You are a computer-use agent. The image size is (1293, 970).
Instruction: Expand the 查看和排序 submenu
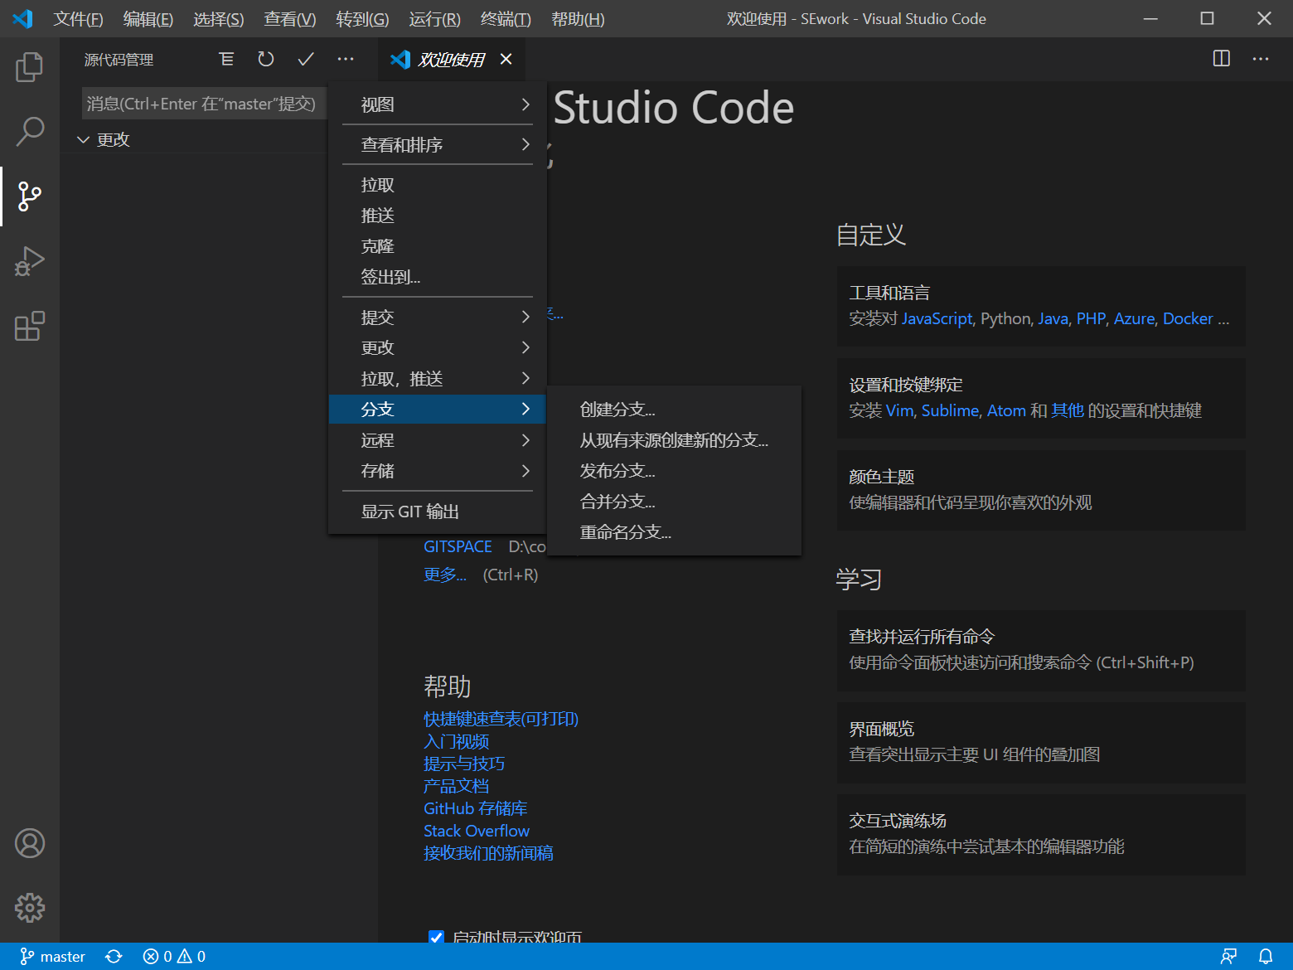click(438, 144)
